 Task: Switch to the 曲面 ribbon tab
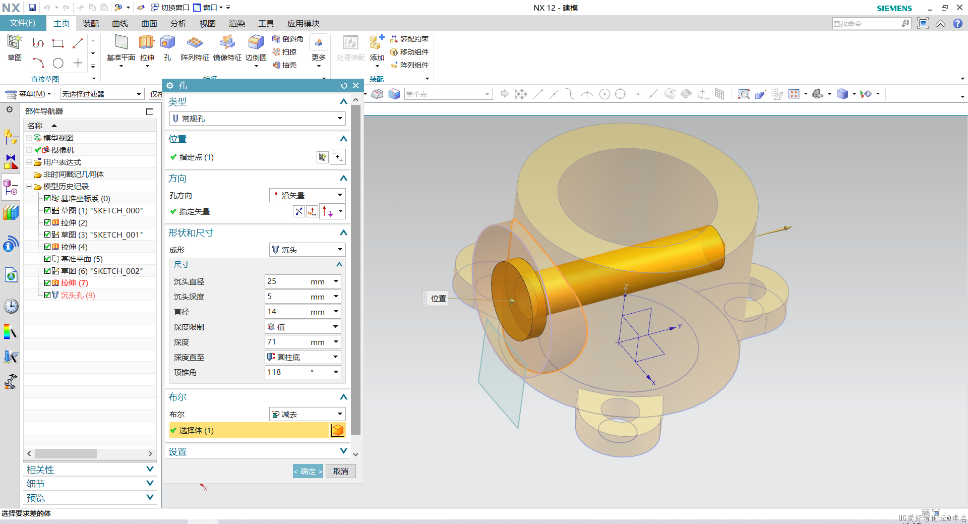(149, 23)
